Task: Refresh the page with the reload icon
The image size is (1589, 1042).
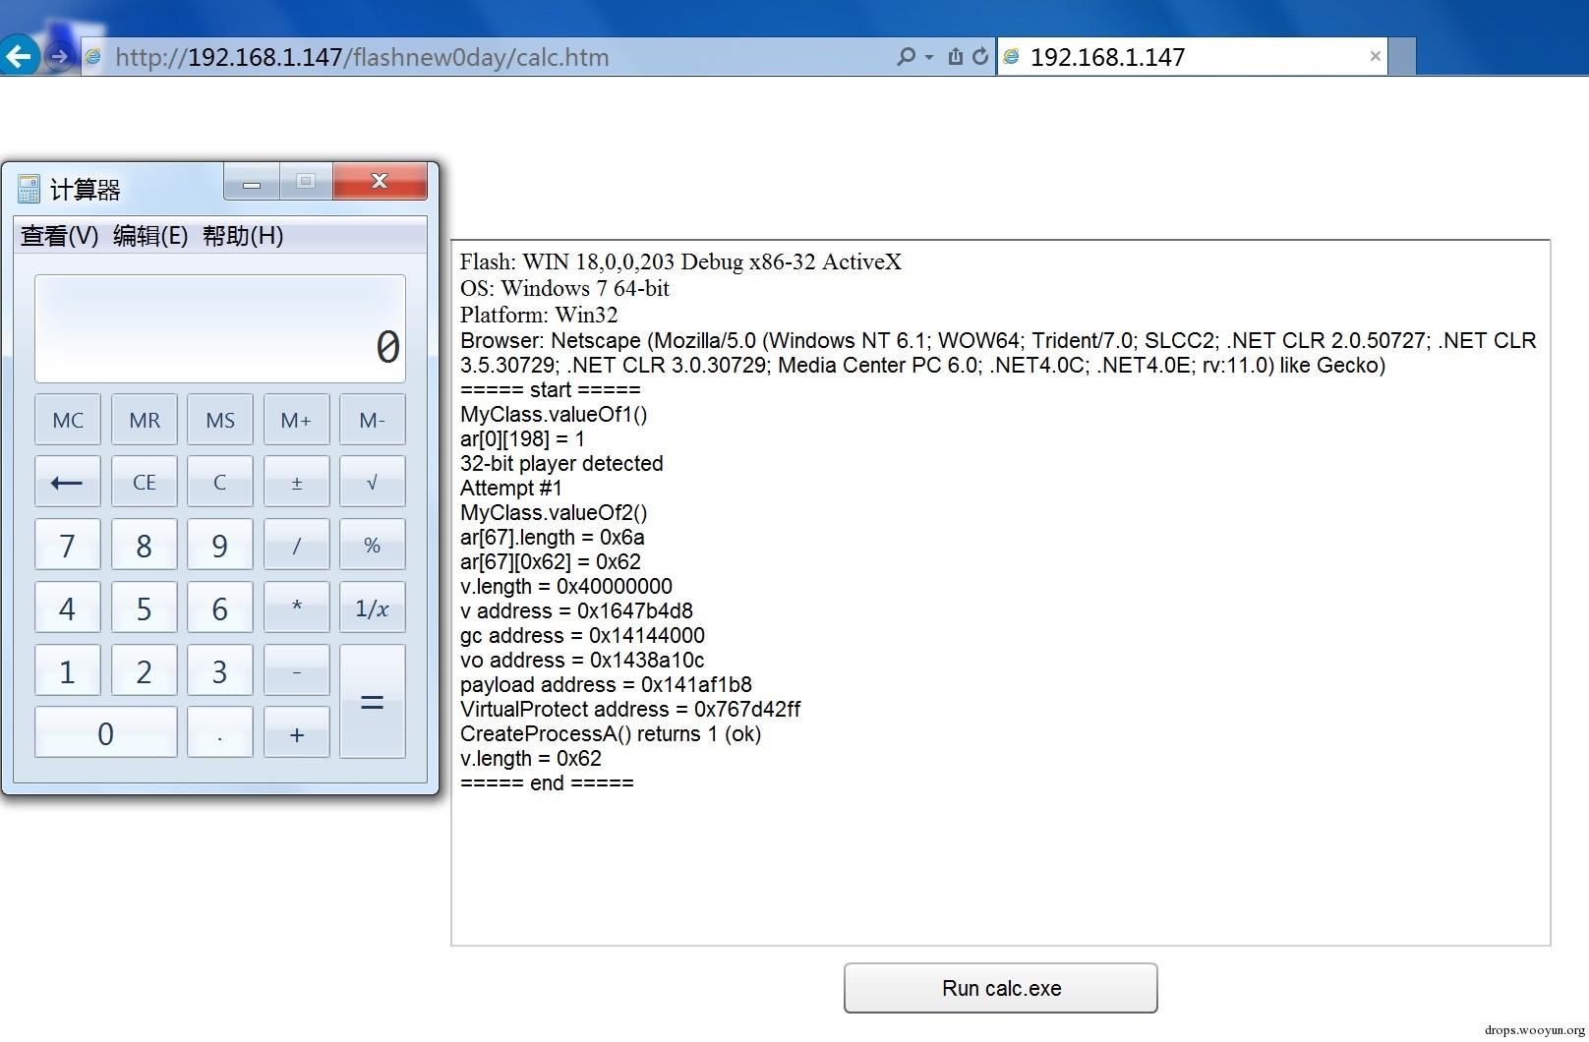Action: pyautogui.click(x=980, y=57)
